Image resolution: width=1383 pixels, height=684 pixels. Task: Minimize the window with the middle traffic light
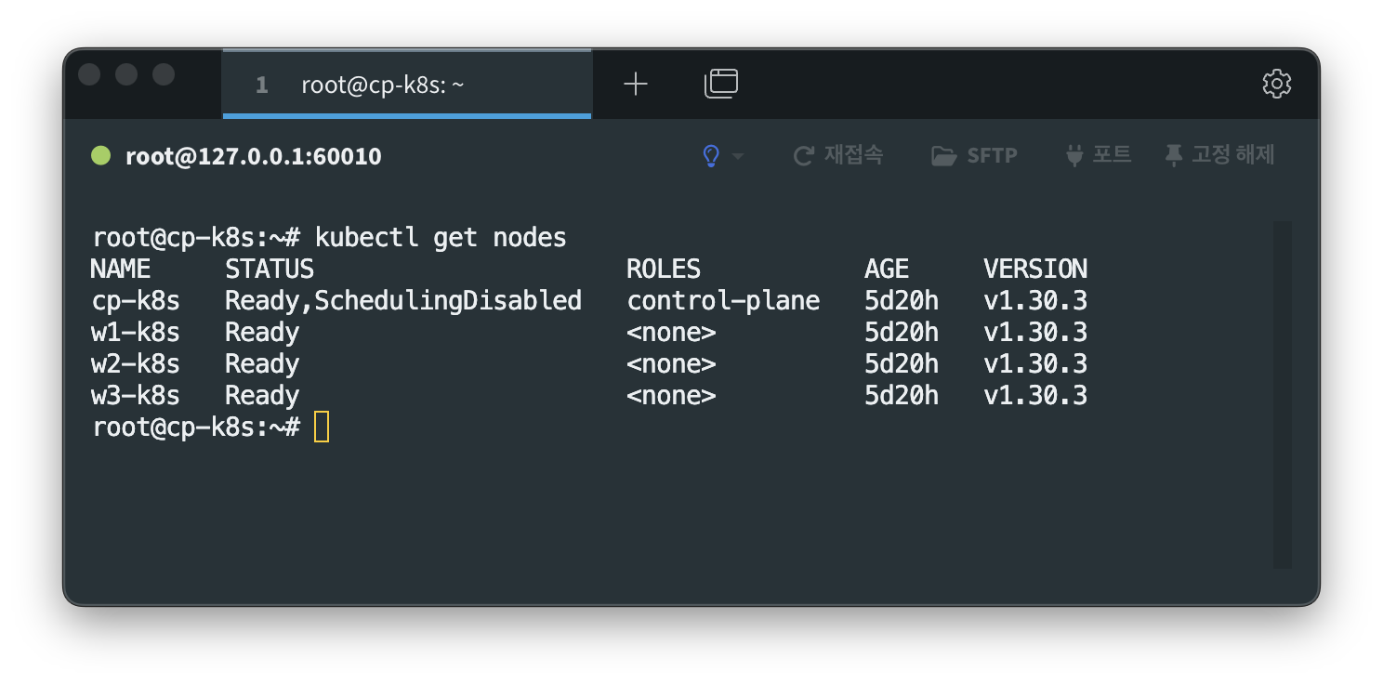click(x=126, y=74)
